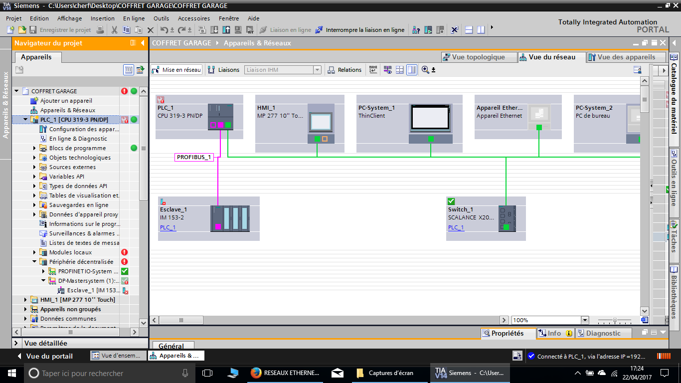Click the PLC_1 CPU 319-3 device image
Screen dimensions: 681x383
[x=220, y=116]
